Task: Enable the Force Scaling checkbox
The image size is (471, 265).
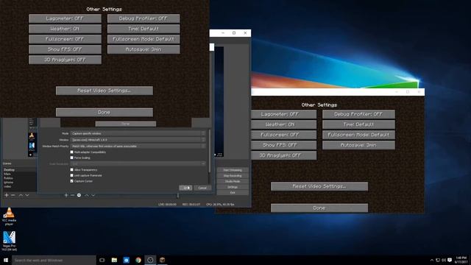Action: pyautogui.click(x=72, y=158)
